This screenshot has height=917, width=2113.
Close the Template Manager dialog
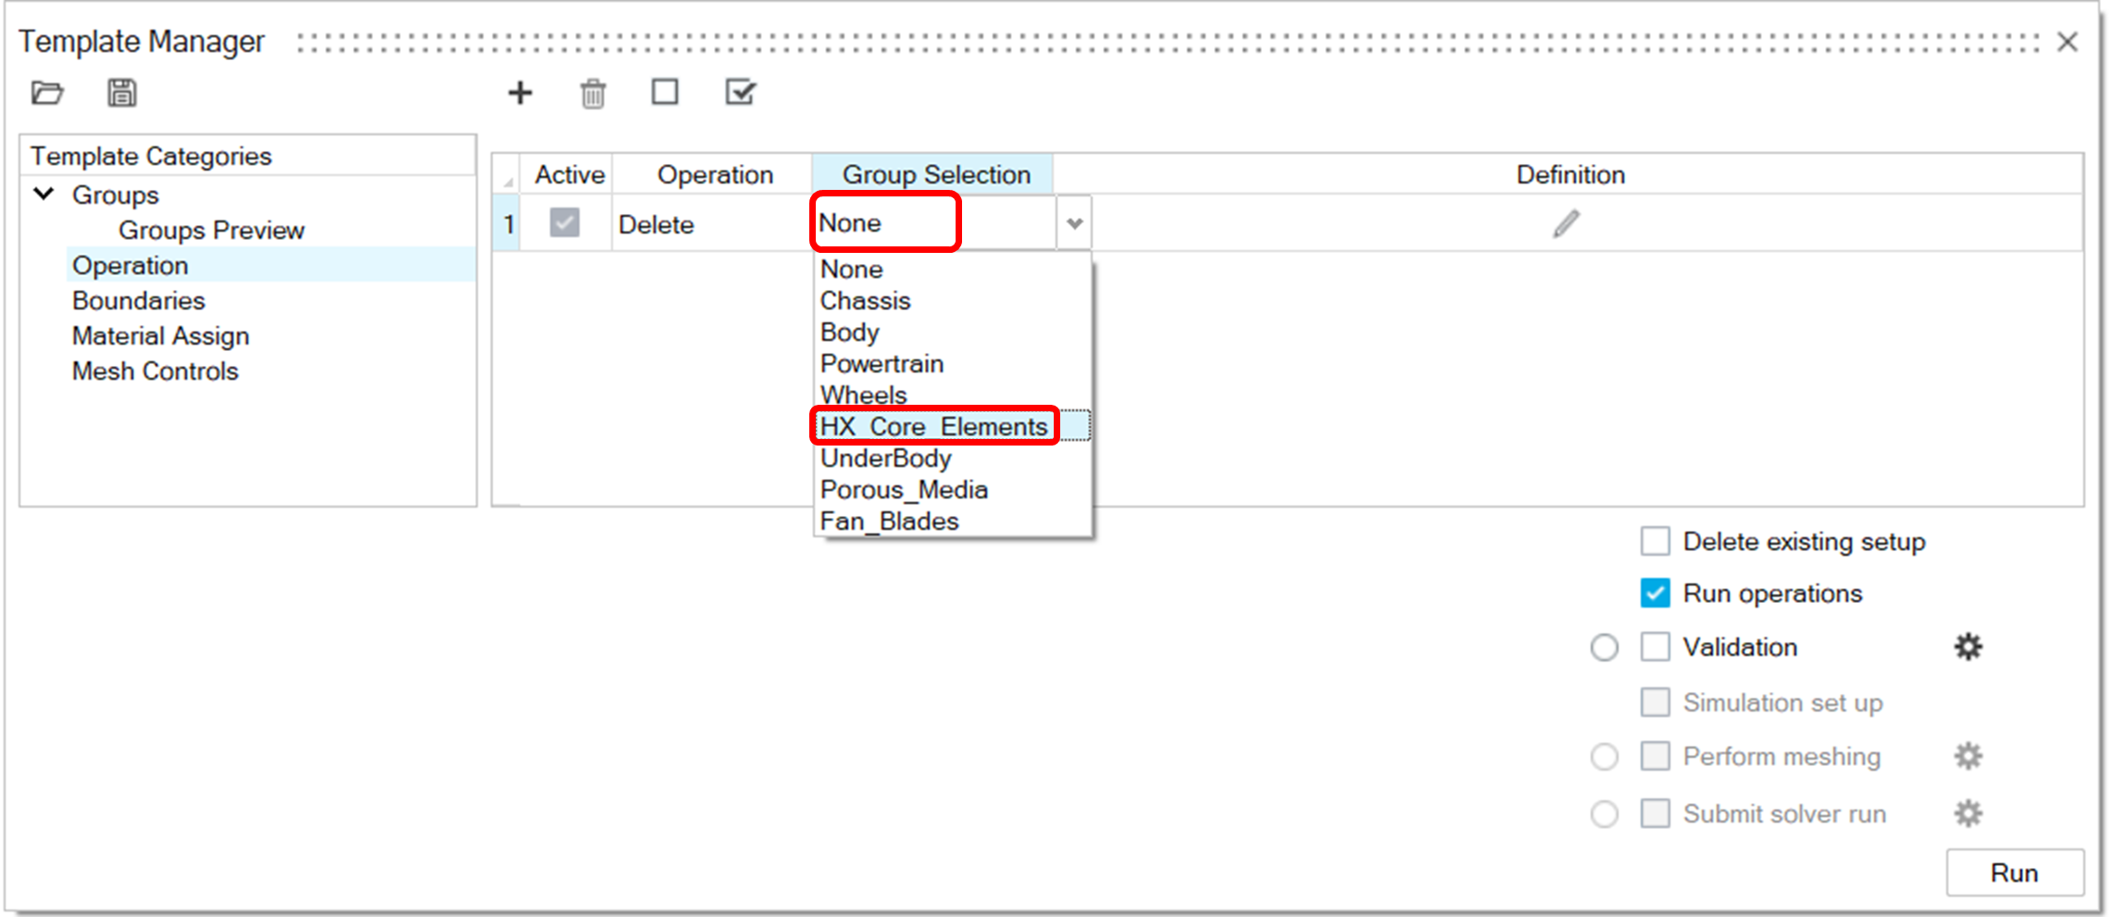(2068, 42)
